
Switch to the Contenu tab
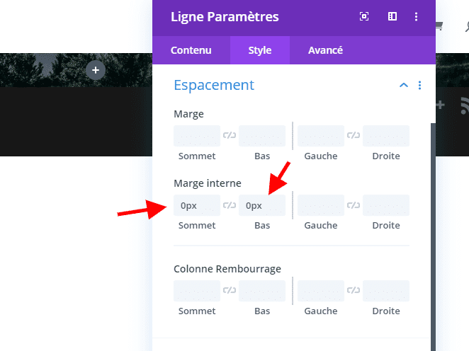pos(191,50)
